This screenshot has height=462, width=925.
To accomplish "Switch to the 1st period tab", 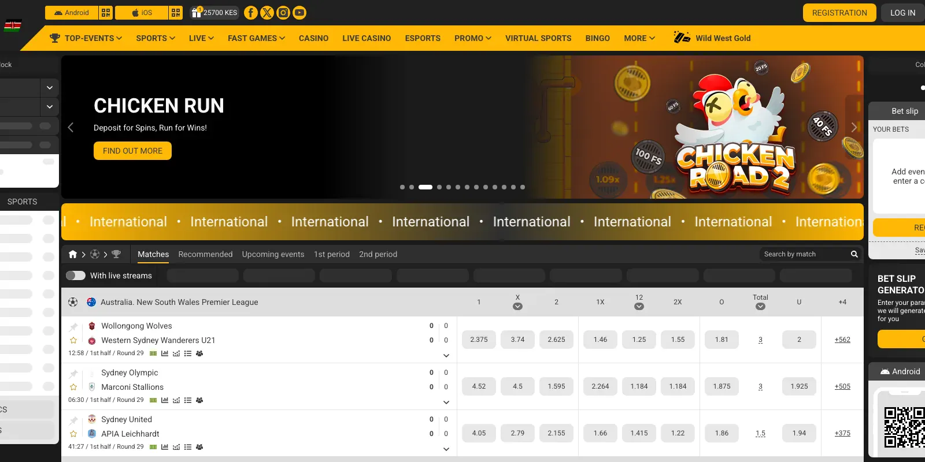I will pos(332,254).
